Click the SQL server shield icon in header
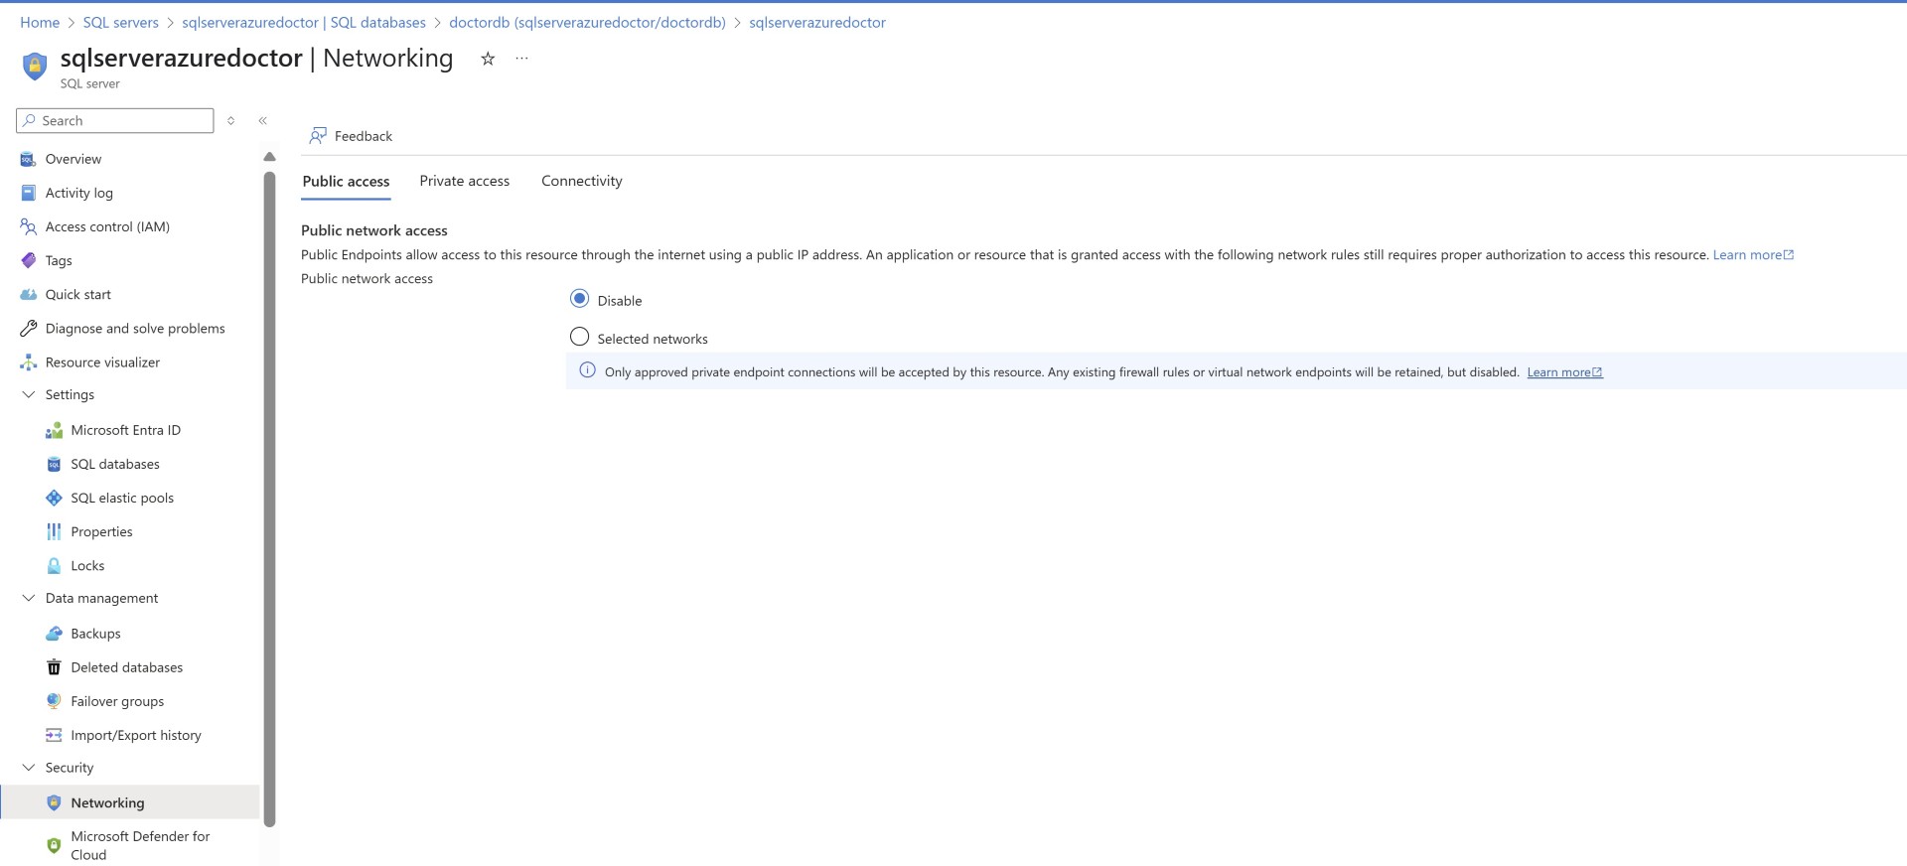 point(35,67)
